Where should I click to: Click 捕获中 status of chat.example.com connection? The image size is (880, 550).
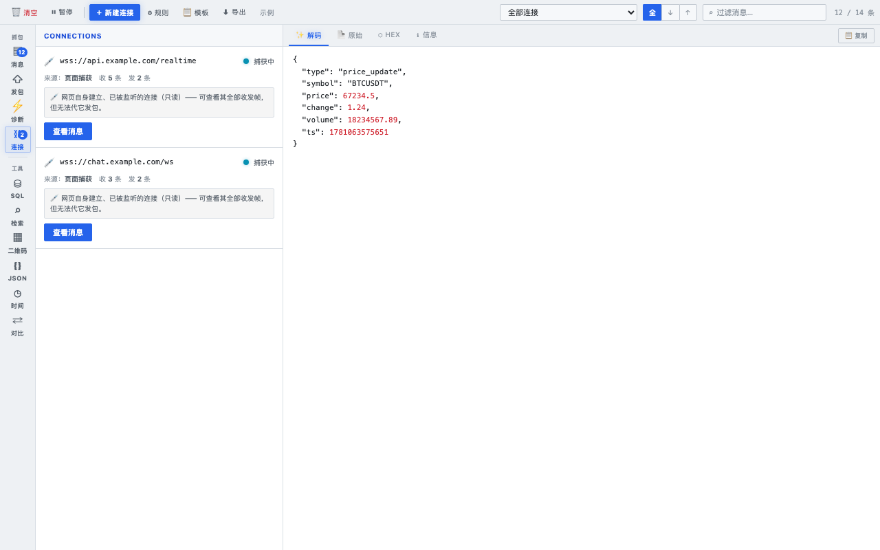point(258,162)
